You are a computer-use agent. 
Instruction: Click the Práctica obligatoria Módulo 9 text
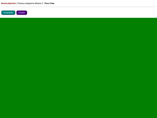pyautogui.click(x=30, y=3)
